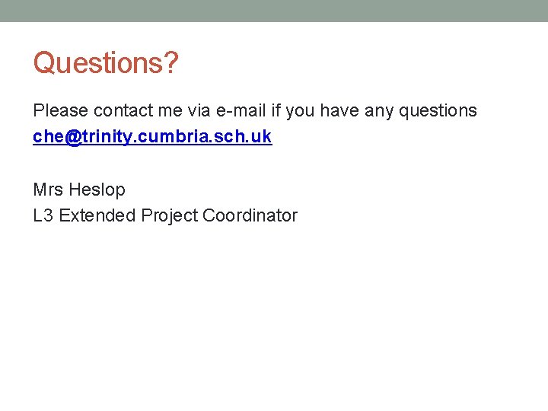Click the title 'Mrs' before Heslop
548x411 pixels.
point(48,190)
